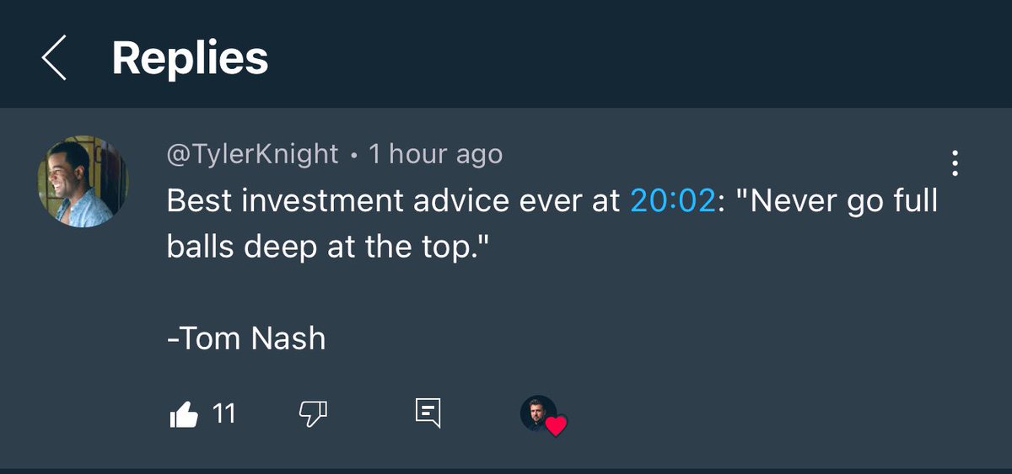This screenshot has width=1012, height=474.
Task: Jump to the 20:02 video timestamp
Action: point(672,202)
